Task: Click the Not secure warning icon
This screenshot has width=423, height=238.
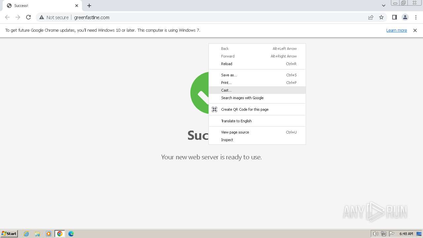Action: [42, 17]
